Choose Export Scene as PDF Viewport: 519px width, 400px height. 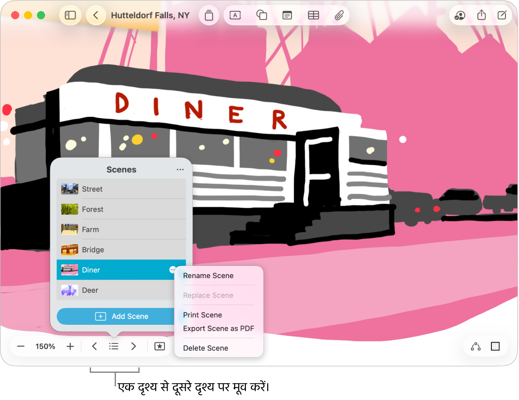point(218,328)
